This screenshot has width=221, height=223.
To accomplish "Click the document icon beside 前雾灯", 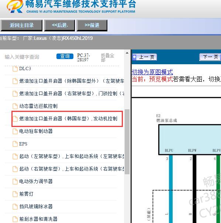I will pyautogui.click(x=15, y=194).
